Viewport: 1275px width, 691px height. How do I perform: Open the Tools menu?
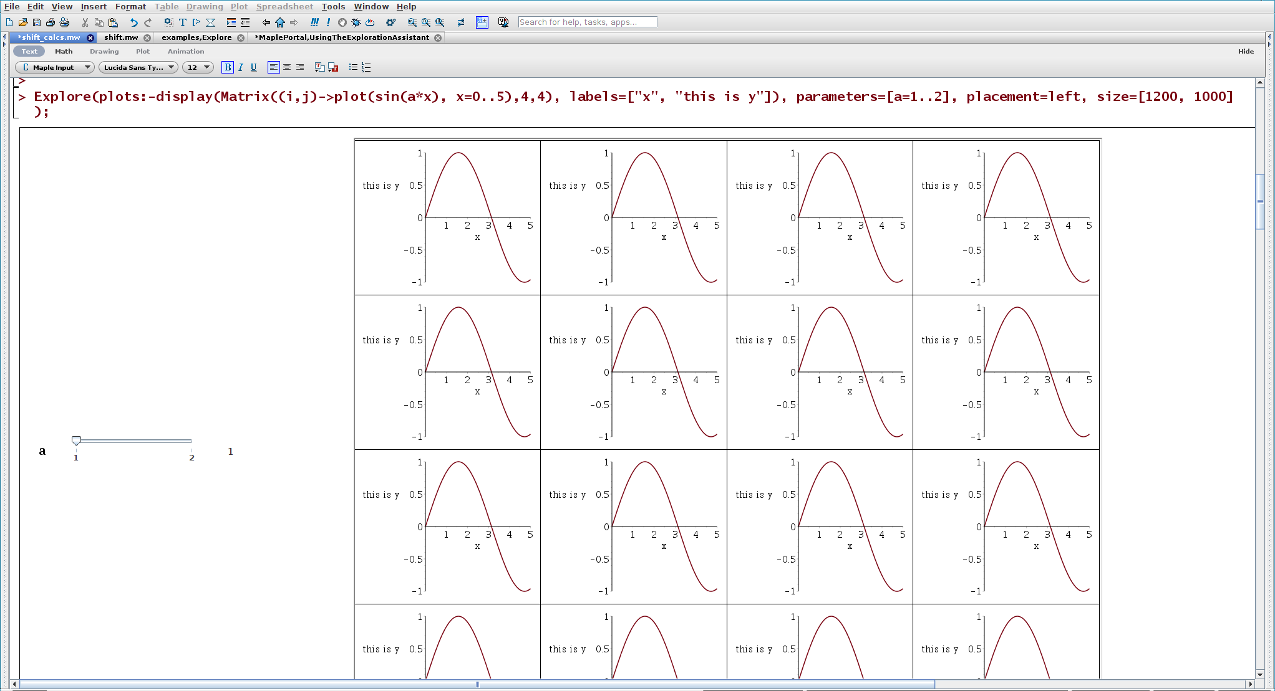(x=333, y=6)
